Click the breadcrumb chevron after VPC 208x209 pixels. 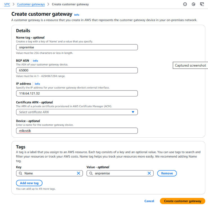pos(14,4)
